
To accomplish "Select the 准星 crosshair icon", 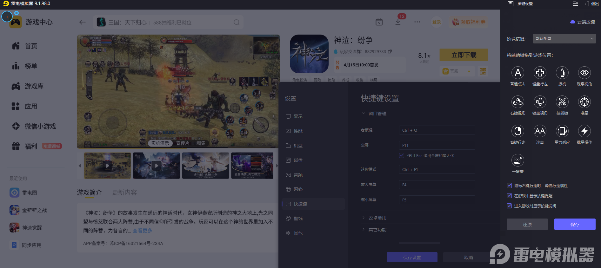I will pos(584,102).
